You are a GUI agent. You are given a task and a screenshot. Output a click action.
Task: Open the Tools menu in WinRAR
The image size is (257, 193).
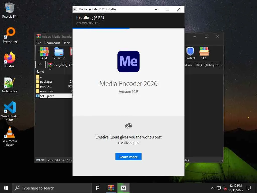[x=67, y=43]
